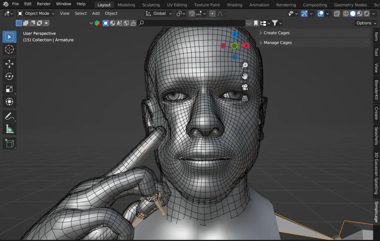Image resolution: width=380 pixels, height=241 pixels.
Task: Select the Rotate tool
Action: pyautogui.click(x=9, y=76)
